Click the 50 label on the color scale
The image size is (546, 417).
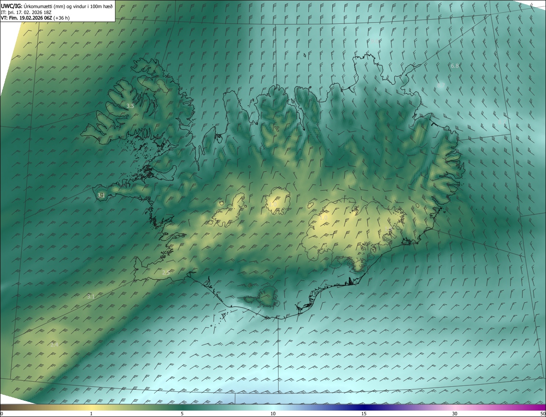pos(543,414)
